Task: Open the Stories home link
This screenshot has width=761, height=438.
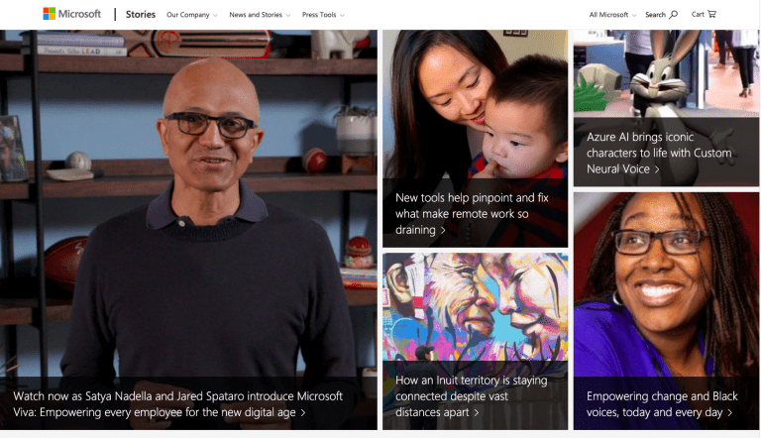Action: click(x=141, y=15)
